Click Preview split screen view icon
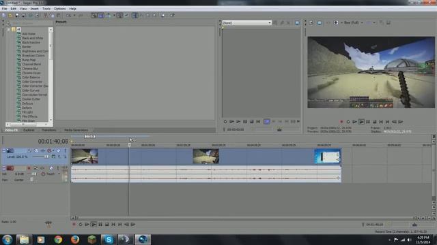Viewport: 437px width, 245px height. pos(336,22)
